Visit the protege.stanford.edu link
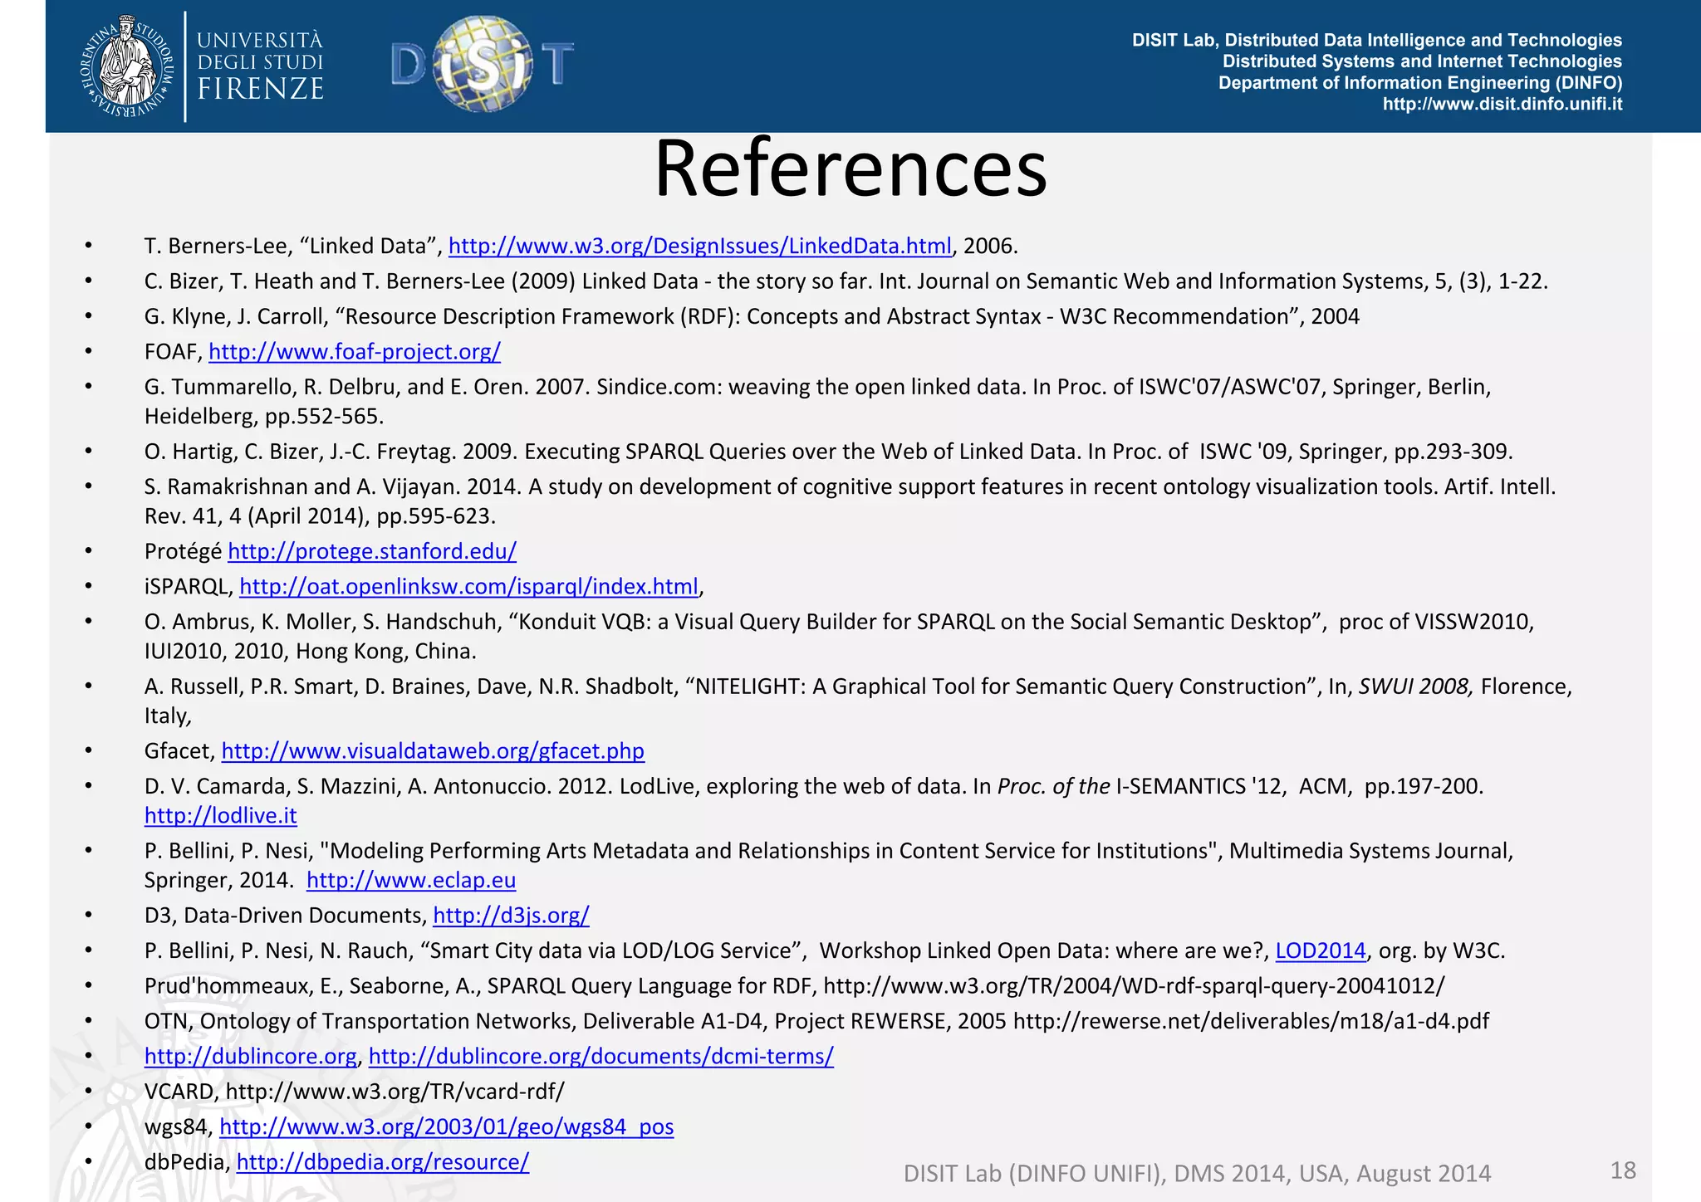Viewport: 1701px width, 1202px height. coord(372,551)
